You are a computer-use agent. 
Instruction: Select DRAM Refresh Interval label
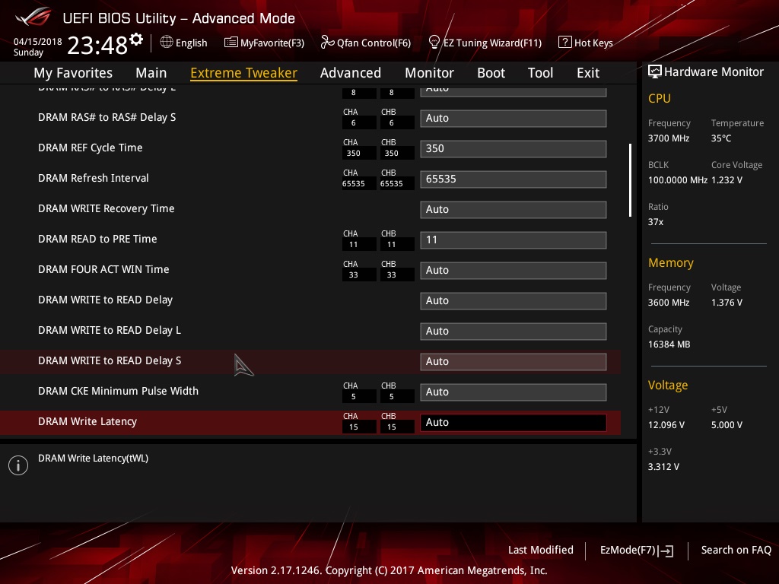[94, 178]
